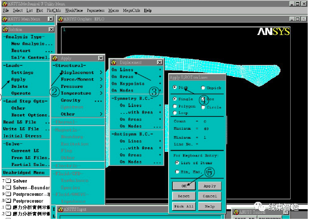
Task: Click the ANSYS icon in Utility Menu title
Action: (x=5, y=3)
